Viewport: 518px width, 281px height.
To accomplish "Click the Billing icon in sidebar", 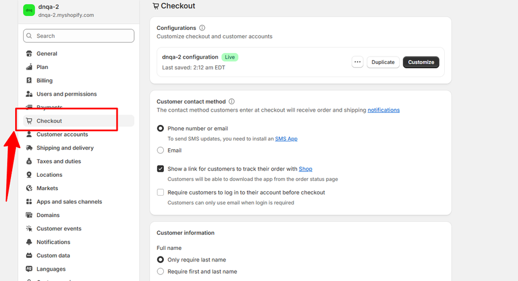I will click(x=29, y=80).
